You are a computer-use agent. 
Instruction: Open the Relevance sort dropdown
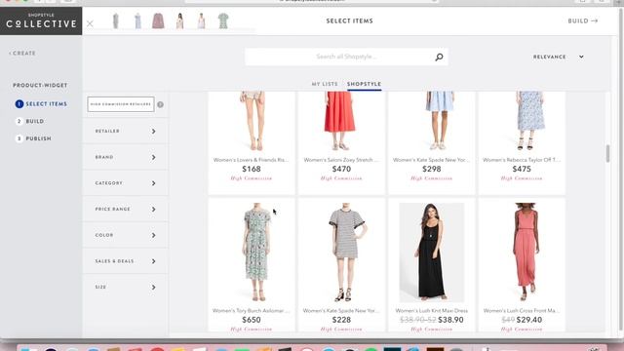coord(559,57)
